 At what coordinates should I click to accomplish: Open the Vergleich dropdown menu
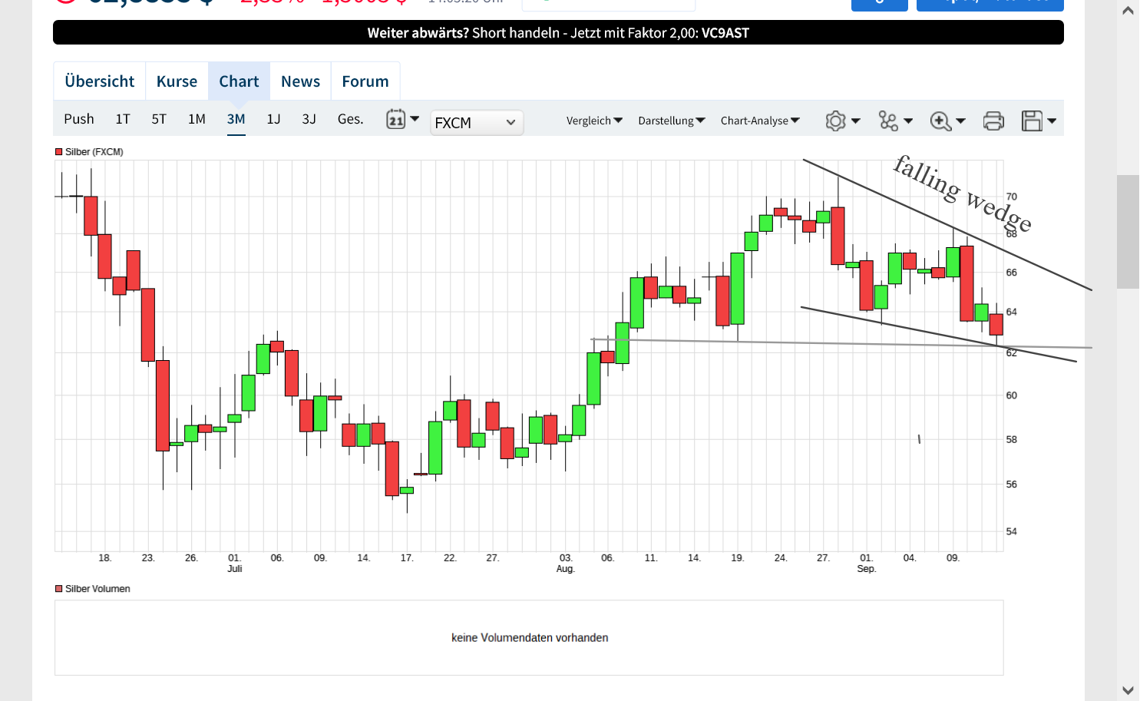(x=594, y=121)
